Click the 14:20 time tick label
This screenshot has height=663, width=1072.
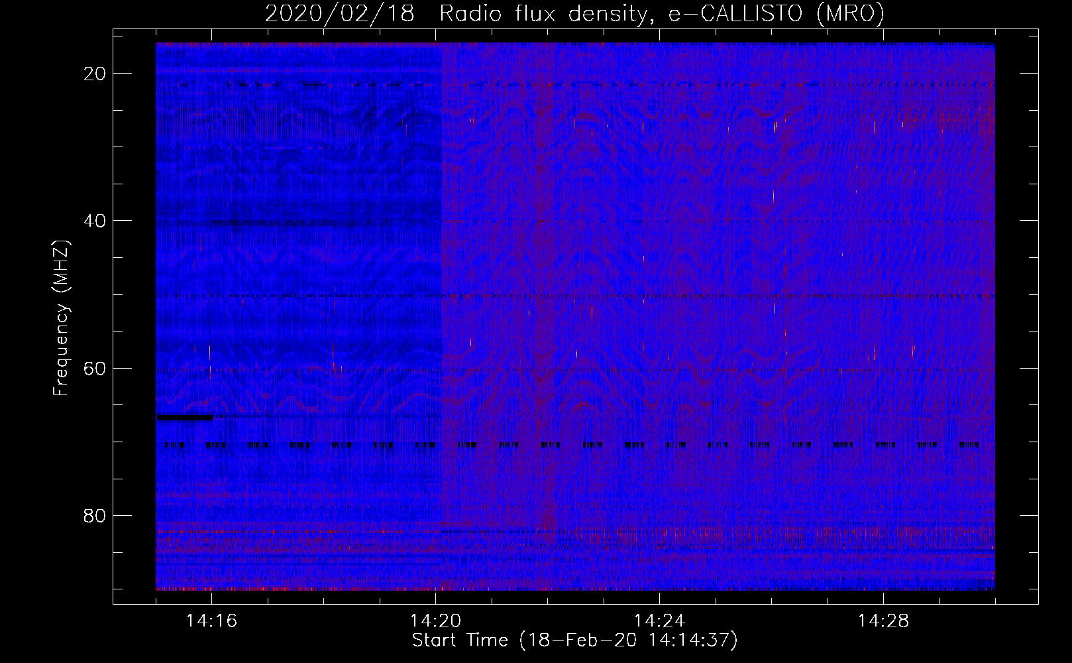(x=435, y=621)
